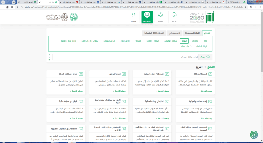The width and height of the screenshot is (263, 143).
Task: Click the icon on the الابلاغ عن سرقة مركبة card
Action: [x=81, y=101]
